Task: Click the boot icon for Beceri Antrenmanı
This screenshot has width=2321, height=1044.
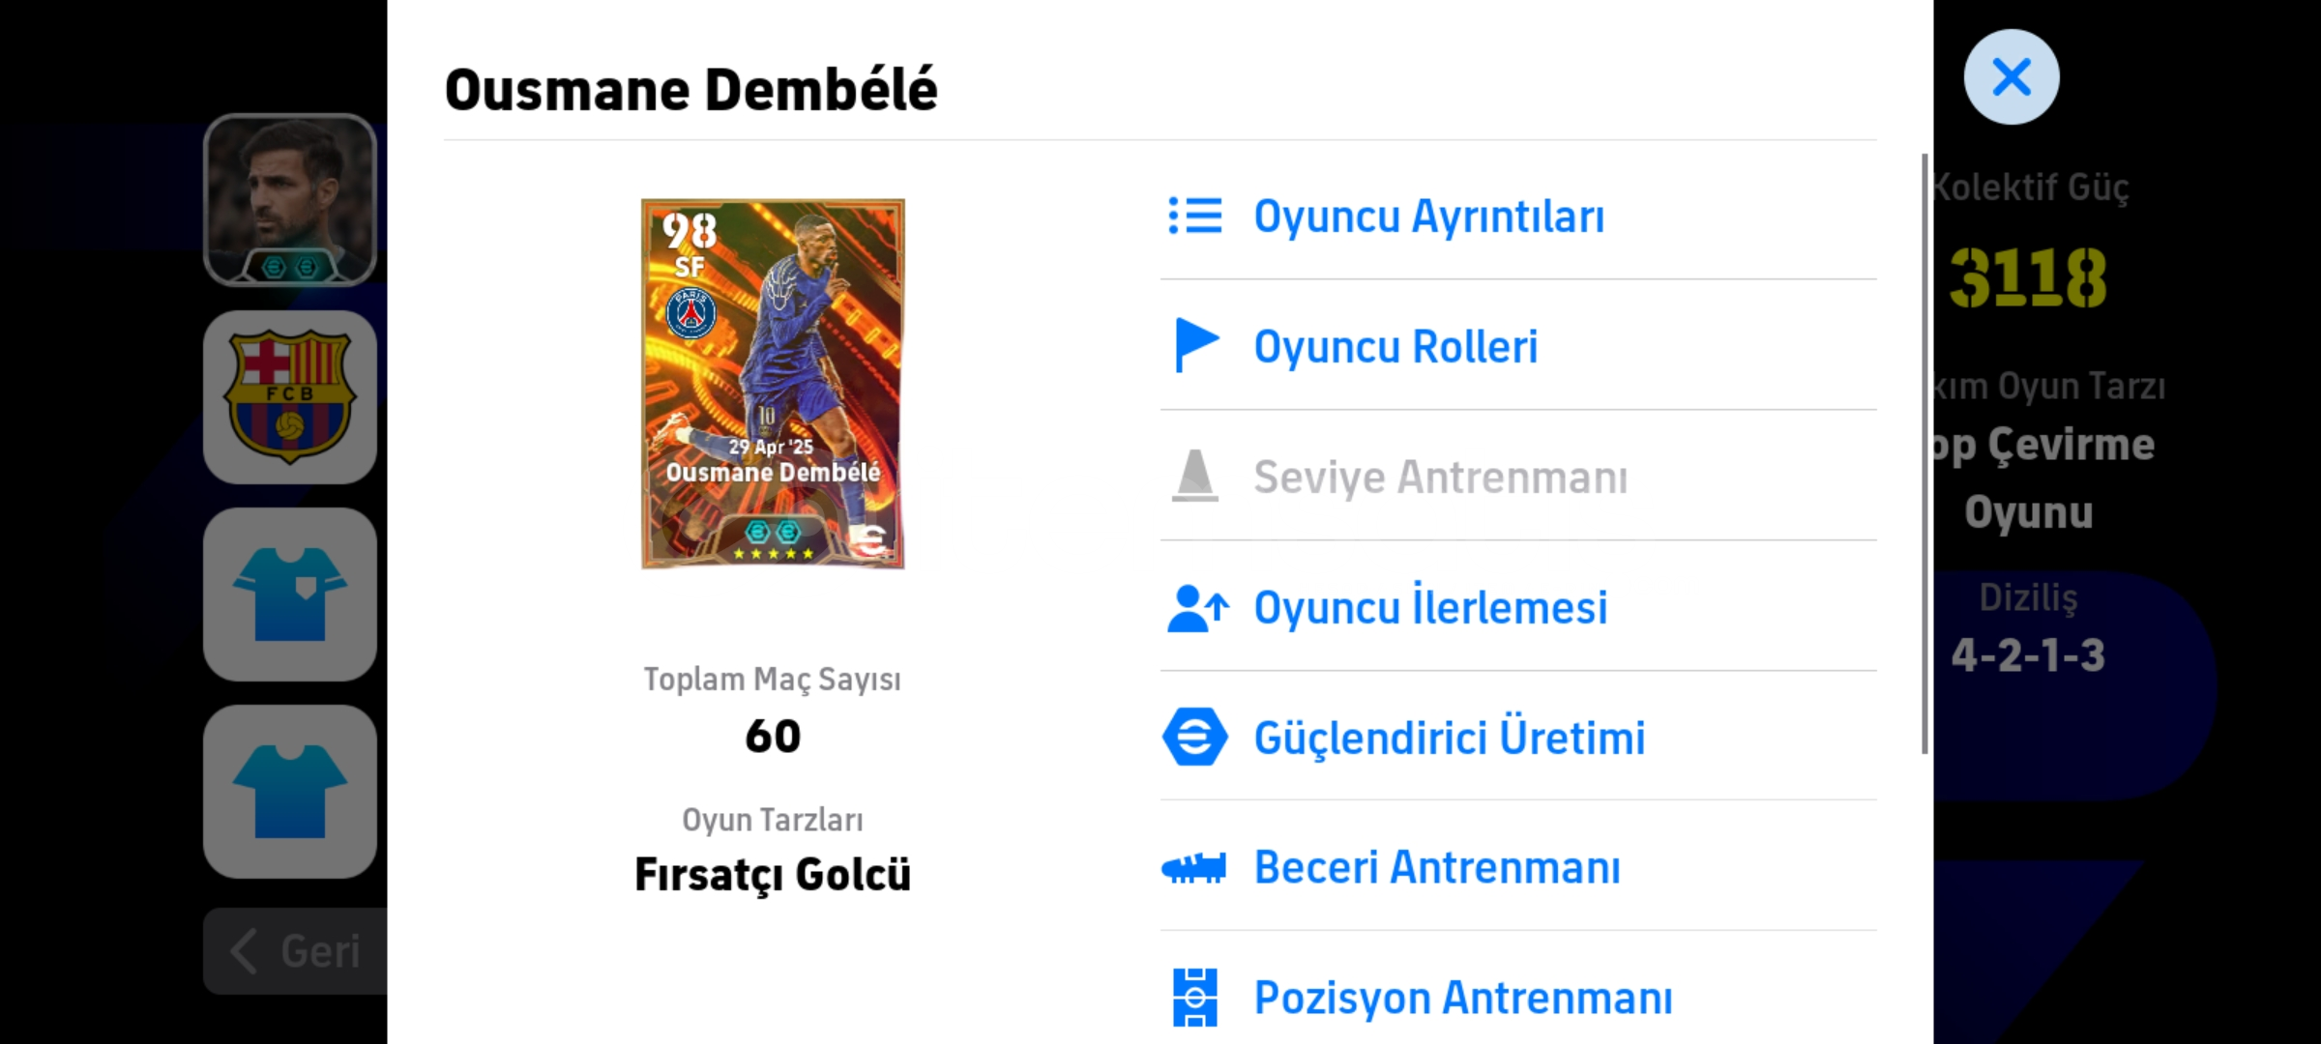Action: pyautogui.click(x=1194, y=867)
